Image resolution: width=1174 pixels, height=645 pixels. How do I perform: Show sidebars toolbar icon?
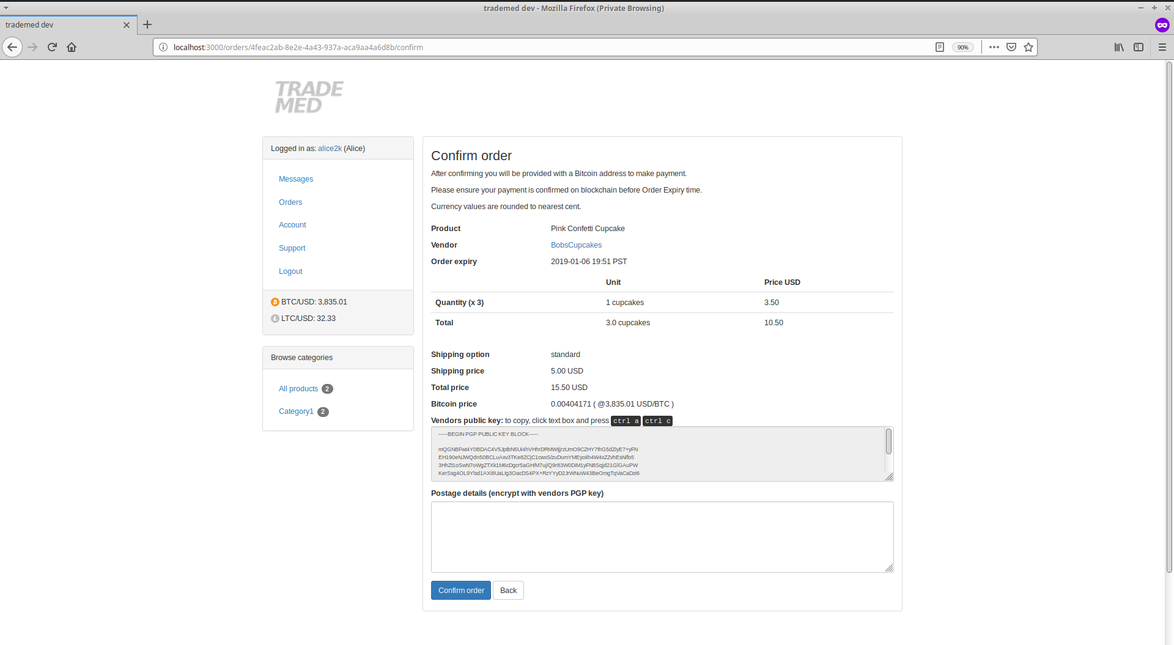click(1139, 47)
